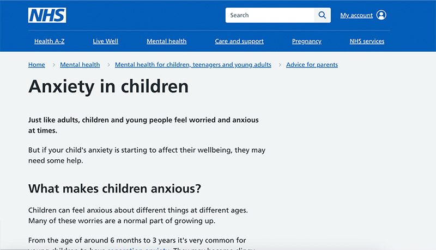The height and width of the screenshot is (250, 436).
Task: Go to the Live Well section
Action: coord(105,41)
